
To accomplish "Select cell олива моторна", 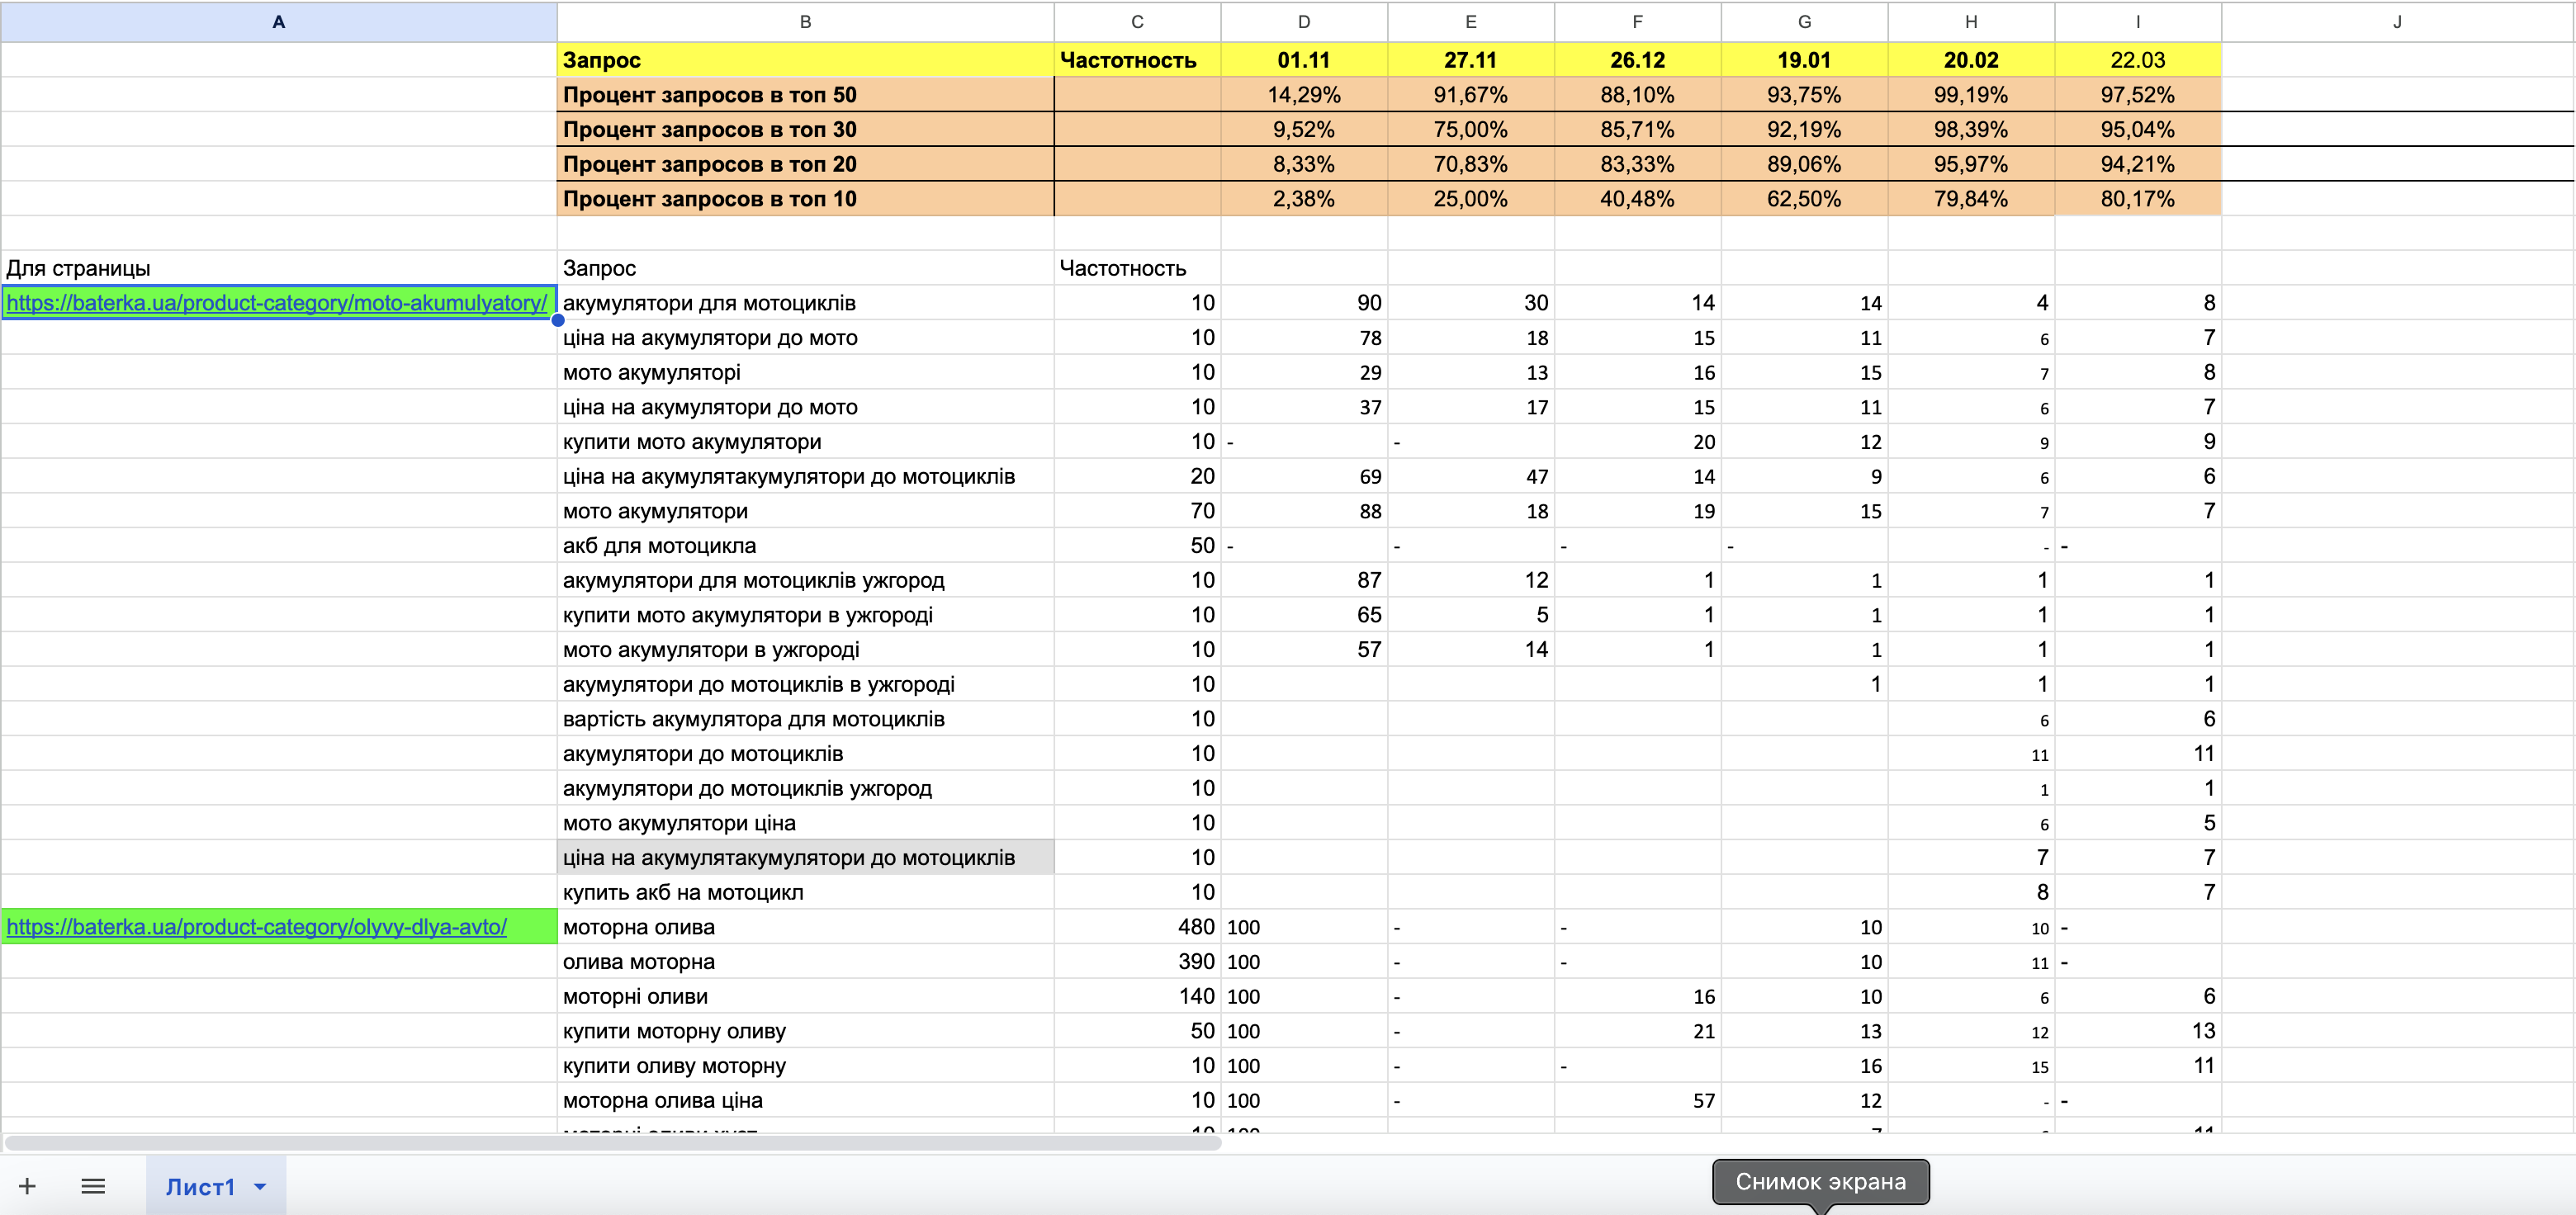I will pos(805,961).
